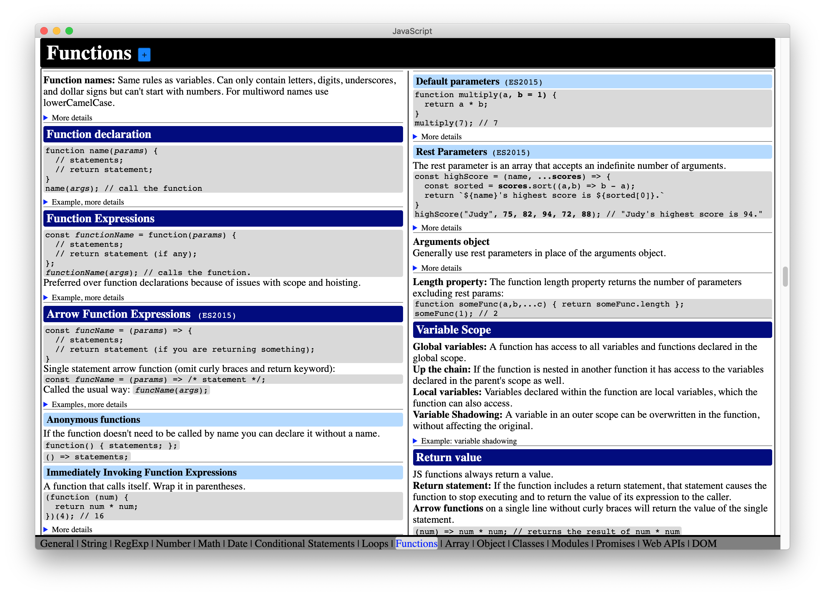Expand More details under Rest Parameters
Viewport: 825px width, 596px height.
point(438,228)
